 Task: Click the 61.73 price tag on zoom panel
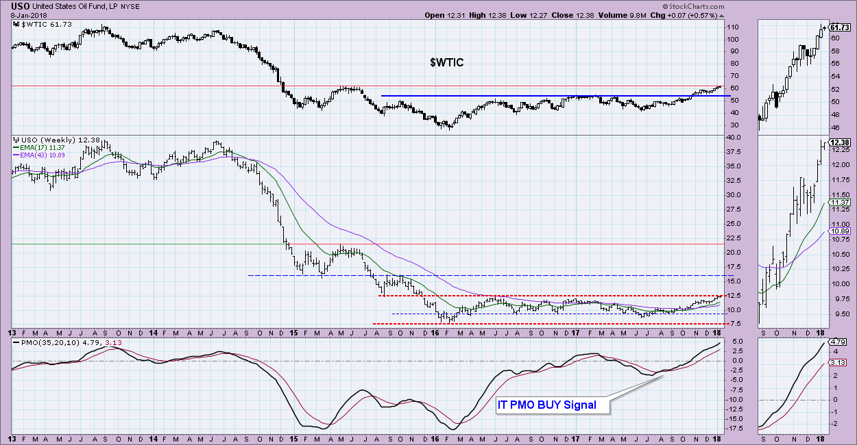pyautogui.click(x=841, y=27)
